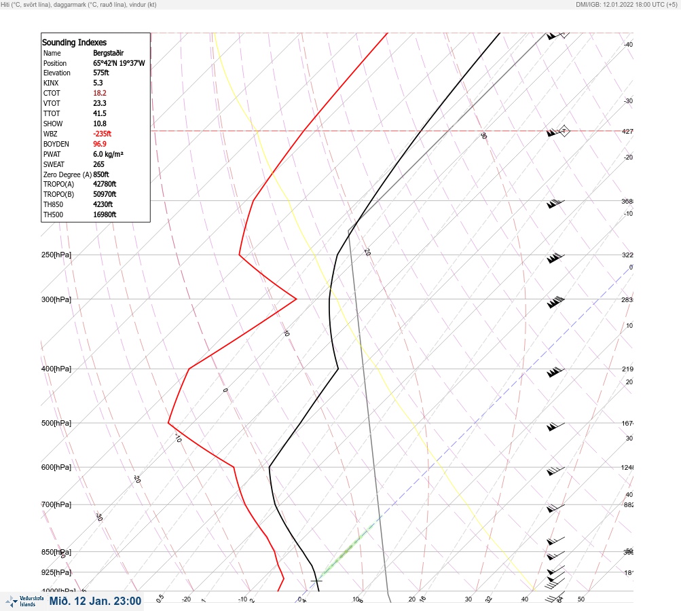This screenshot has height=611, width=681.
Task: Click the 'Sounding Indexes' heading
Action: pos(74,43)
